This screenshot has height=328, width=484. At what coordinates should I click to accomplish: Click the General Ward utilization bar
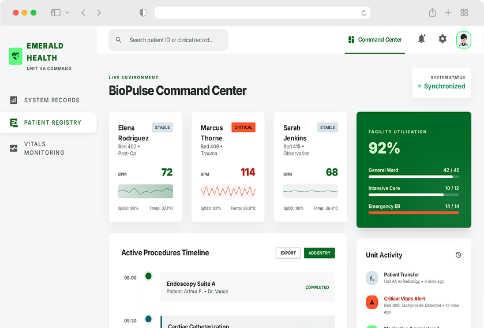pyautogui.click(x=414, y=177)
